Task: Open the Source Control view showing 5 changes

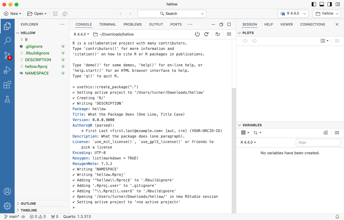Action: coord(7,56)
